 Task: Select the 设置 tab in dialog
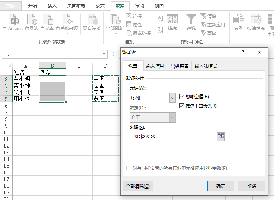tap(133, 66)
